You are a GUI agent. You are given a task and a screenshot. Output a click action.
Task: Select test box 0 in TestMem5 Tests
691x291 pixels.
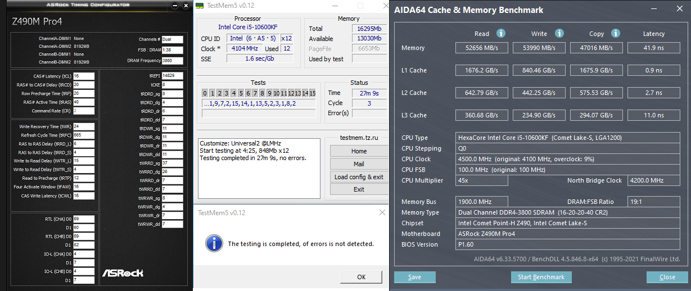point(205,93)
